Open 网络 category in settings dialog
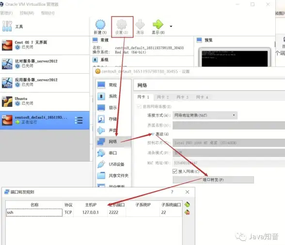The height and width of the screenshot is (245, 285). [x=113, y=142]
